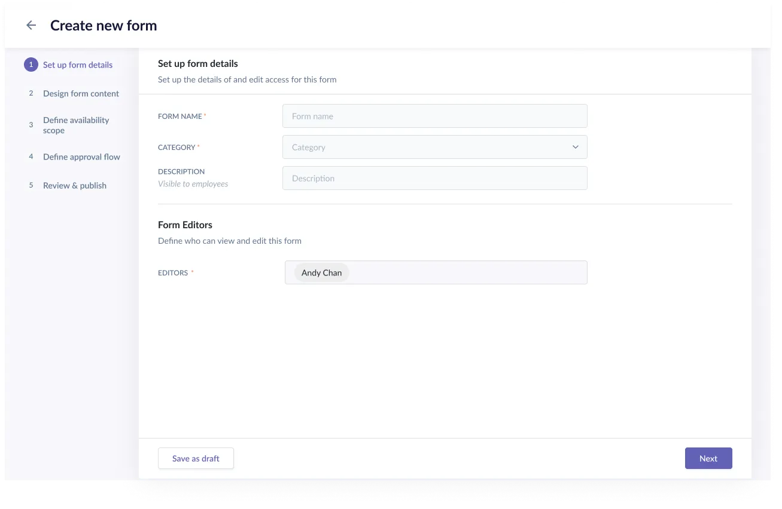Image resolution: width=782 pixels, height=509 pixels.
Task: Proceed with the Next button
Action: click(x=708, y=458)
